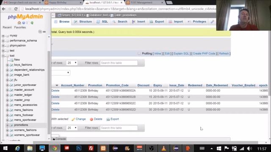Click the green reload navigation icon
The width and height of the screenshot is (271, 152).
pos(32,22)
